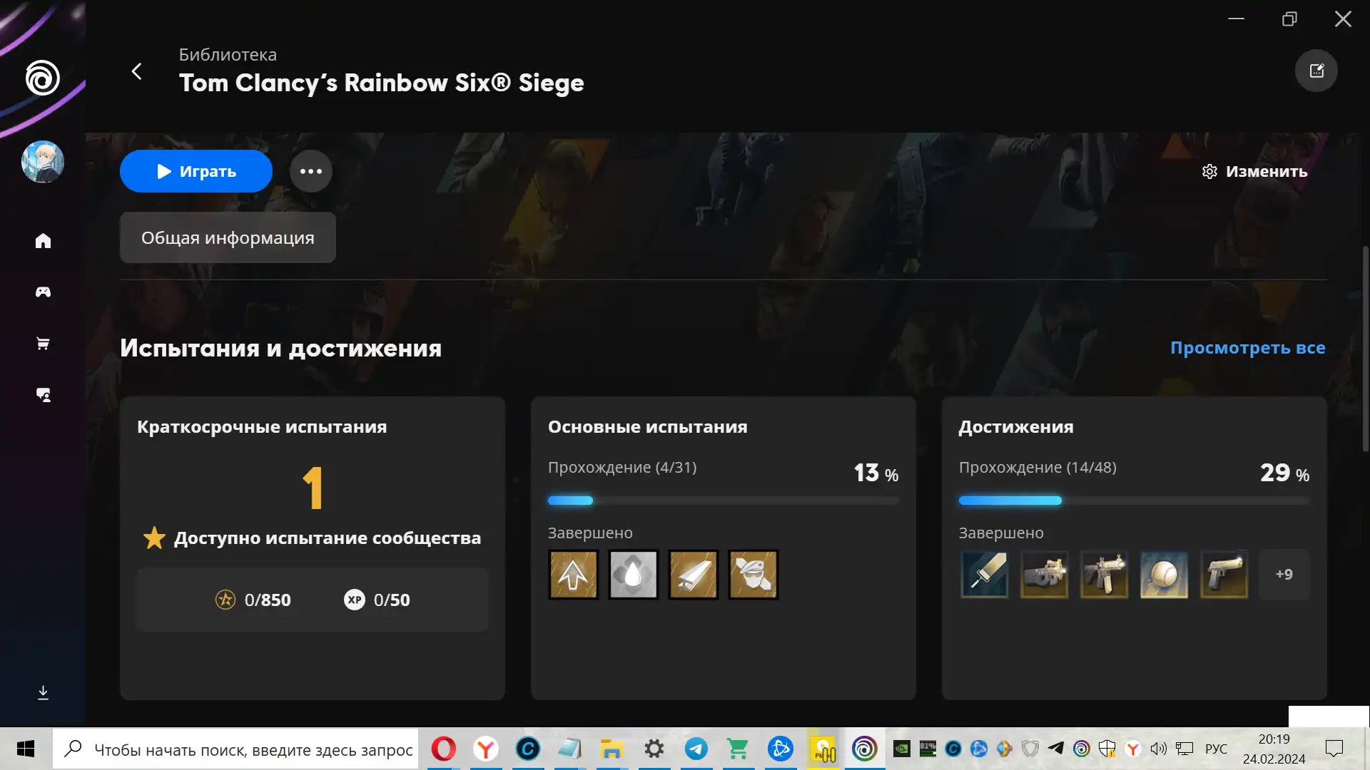Go to the Home sidebar icon
The width and height of the screenshot is (1370, 770).
[43, 241]
